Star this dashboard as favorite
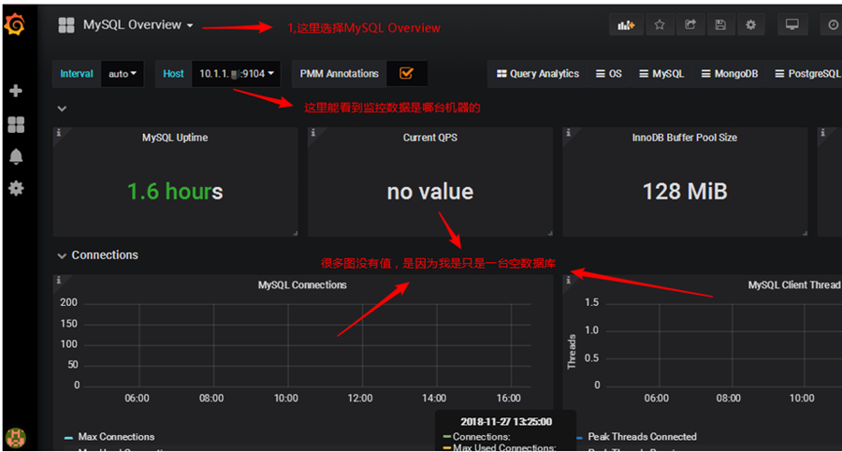The width and height of the screenshot is (842, 452). point(660,24)
